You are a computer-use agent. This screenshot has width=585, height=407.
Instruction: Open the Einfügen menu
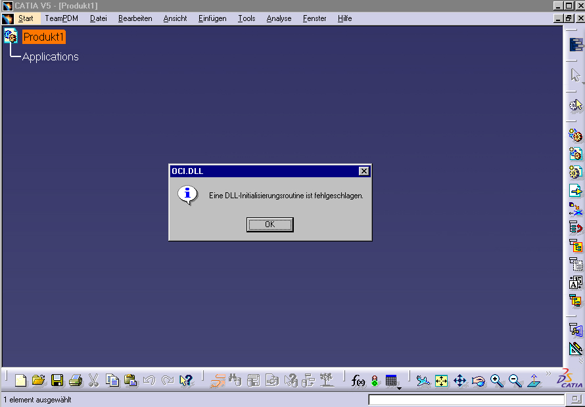(x=212, y=18)
